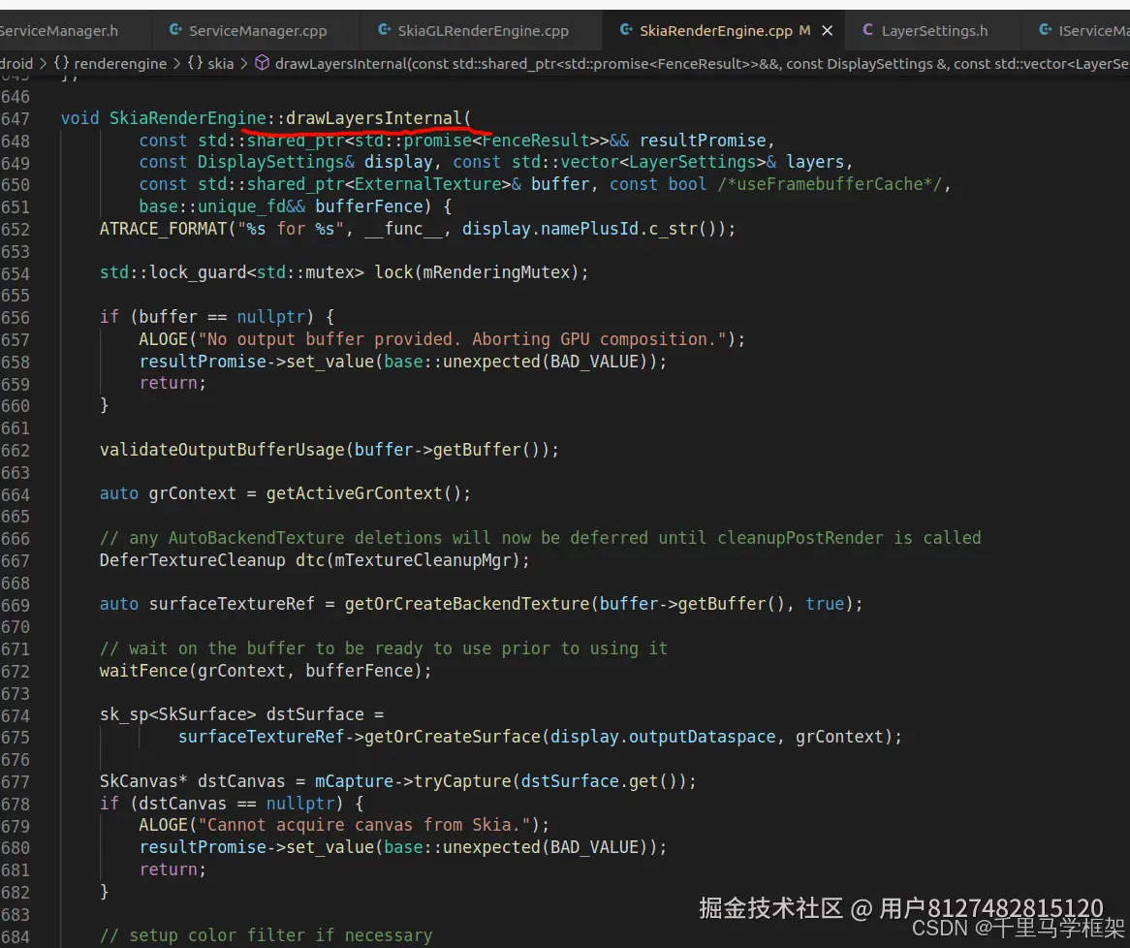The height and width of the screenshot is (948, 1130).
Task: Click the method cube icon in breadcrumbs
Action: click(x=263, y=63)
